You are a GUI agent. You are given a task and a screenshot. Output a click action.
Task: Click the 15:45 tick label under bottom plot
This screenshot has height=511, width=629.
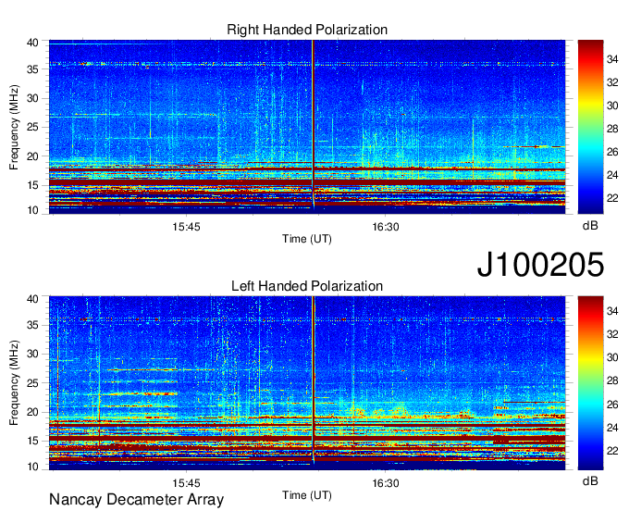click(186, 483)
